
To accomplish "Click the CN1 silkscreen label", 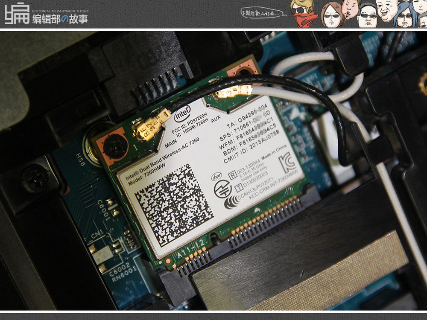I will 97,234.
